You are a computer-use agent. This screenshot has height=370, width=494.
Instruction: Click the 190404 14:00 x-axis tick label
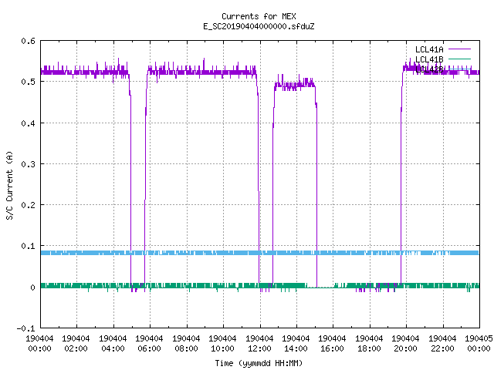pyautogui.click(x=296, y=344)
